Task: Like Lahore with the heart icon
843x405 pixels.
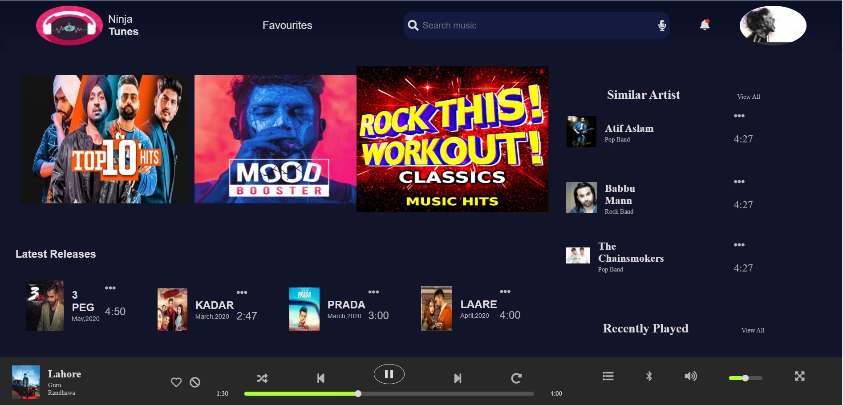Action: [176, 382]
